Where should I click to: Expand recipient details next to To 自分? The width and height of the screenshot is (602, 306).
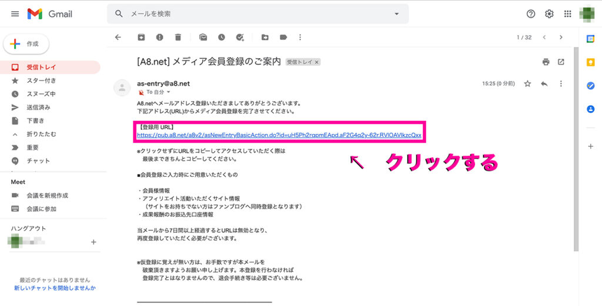169,92
